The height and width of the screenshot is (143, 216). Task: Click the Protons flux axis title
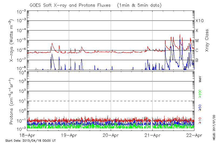(12, 101)
